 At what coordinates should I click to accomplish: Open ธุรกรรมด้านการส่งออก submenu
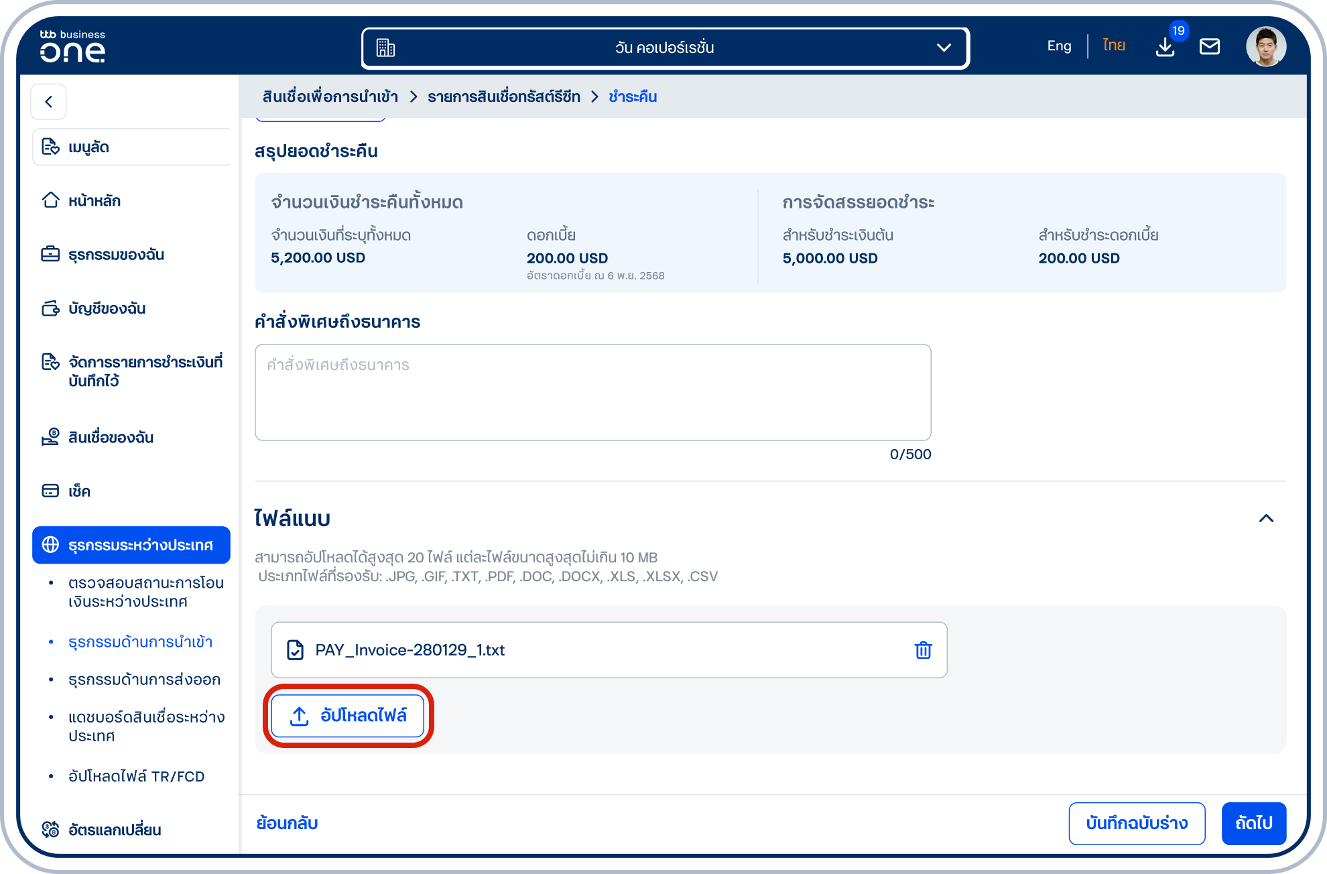pyautogui.click(x=144, y=680)
